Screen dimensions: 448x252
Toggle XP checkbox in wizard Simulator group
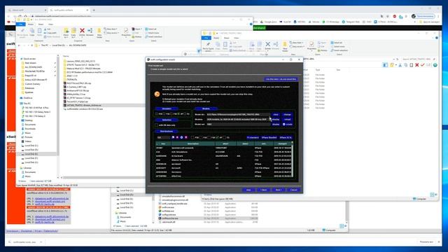(178, 113)
